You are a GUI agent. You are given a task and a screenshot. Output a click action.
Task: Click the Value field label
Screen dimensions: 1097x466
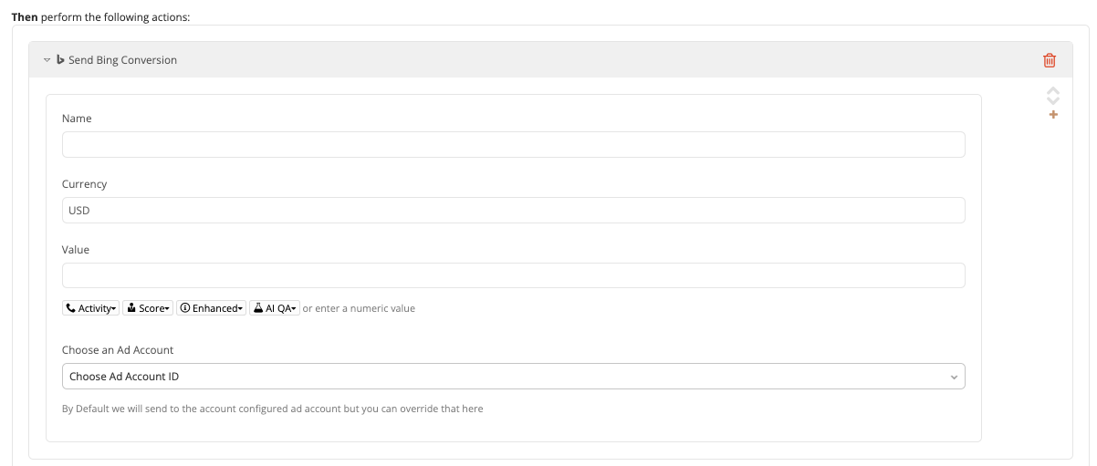coord(76,250)
